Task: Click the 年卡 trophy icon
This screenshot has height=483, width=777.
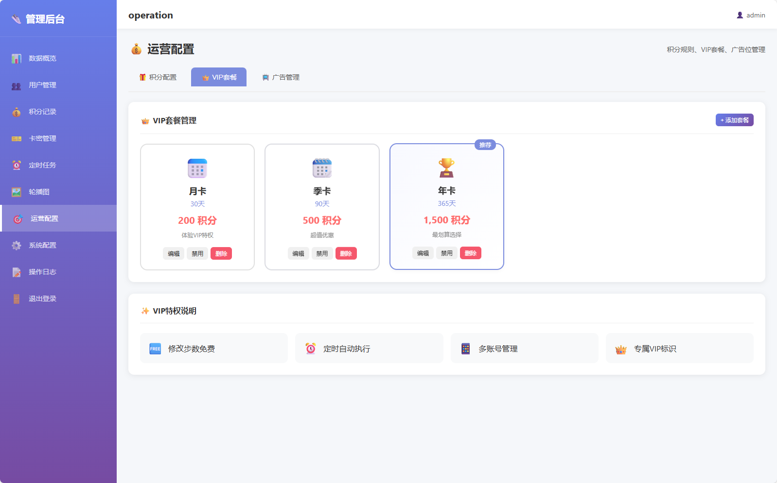Action: click(446, 168)
